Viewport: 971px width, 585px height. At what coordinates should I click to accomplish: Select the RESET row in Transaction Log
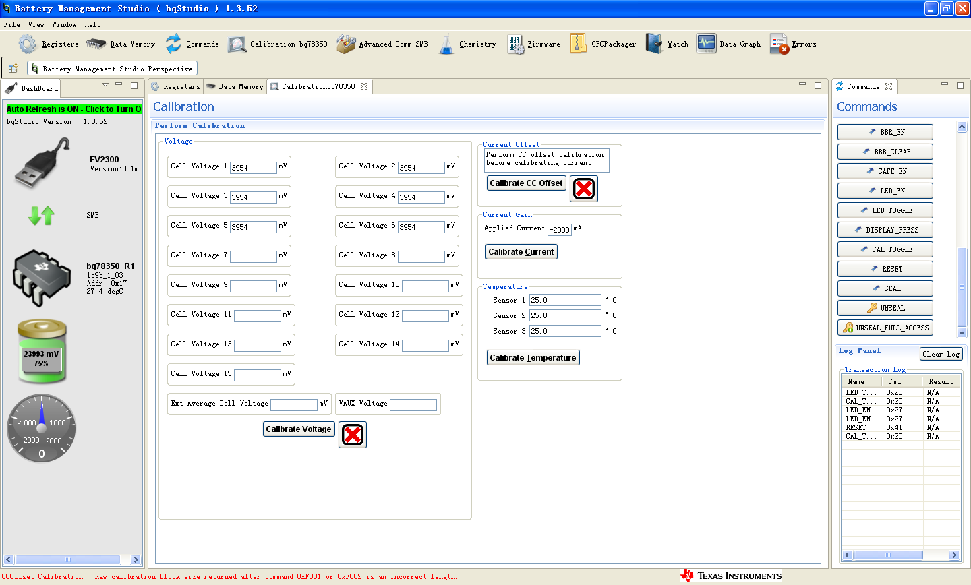[x=901, y=427]
